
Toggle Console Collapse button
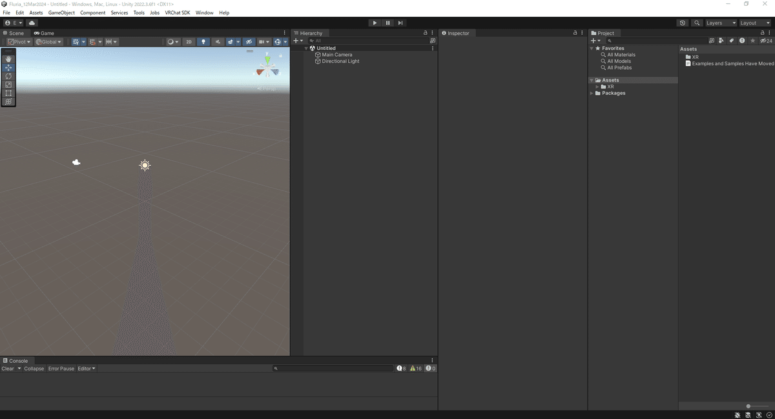[34, 369]
